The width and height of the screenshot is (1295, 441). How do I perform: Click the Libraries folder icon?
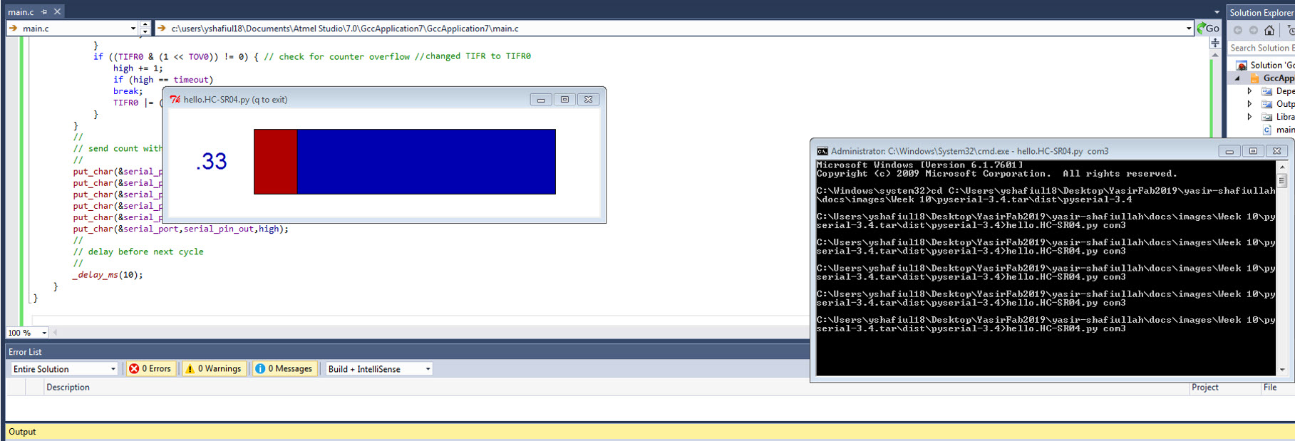tap(1266, 117)
